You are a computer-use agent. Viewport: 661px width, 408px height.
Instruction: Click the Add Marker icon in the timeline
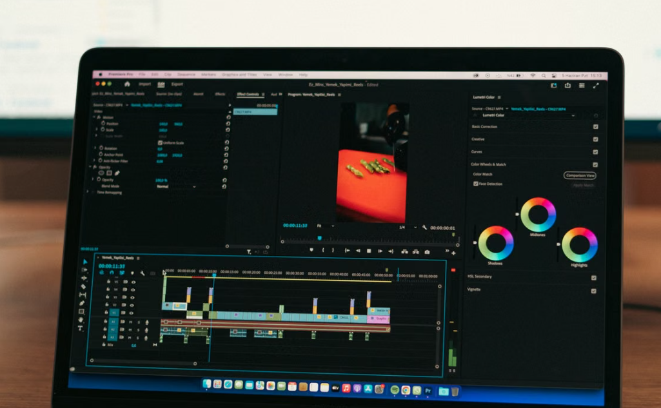[x=132, y=273]
